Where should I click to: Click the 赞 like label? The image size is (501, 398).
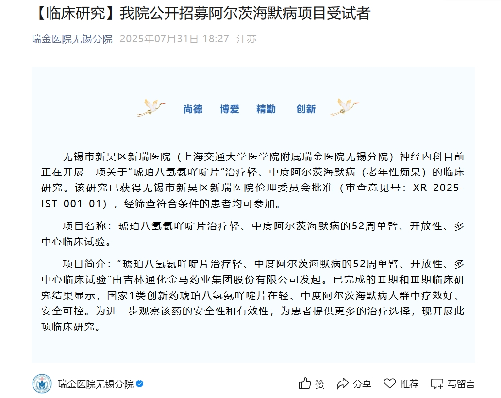click(x=320, y=384)
